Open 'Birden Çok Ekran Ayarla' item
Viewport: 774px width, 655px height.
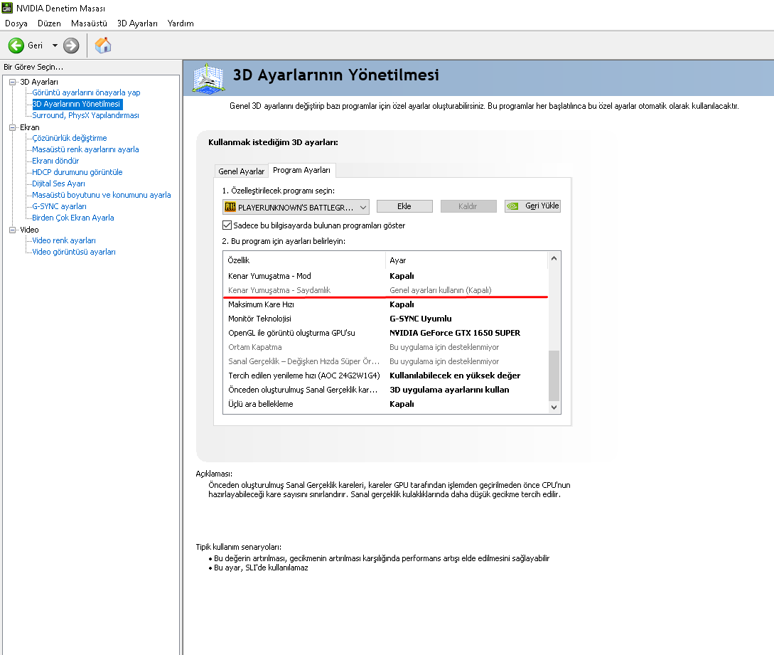[73, 218]
